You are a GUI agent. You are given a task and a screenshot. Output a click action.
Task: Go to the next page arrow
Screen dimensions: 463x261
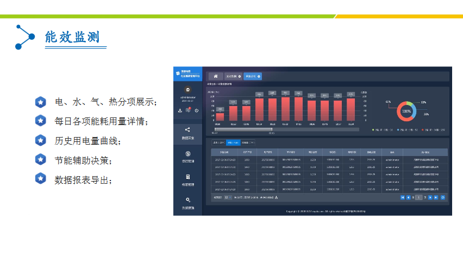click(x=430, y=197)
